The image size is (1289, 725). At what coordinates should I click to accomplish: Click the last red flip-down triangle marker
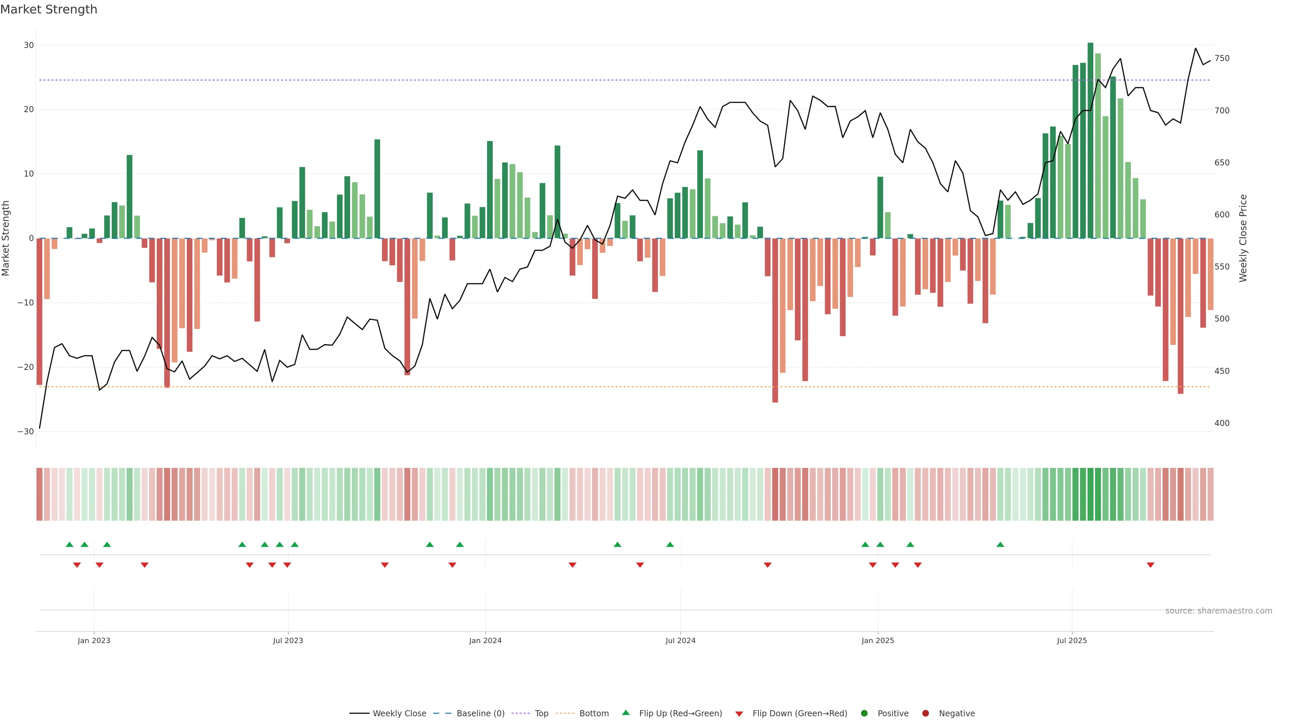[1150, 565]
